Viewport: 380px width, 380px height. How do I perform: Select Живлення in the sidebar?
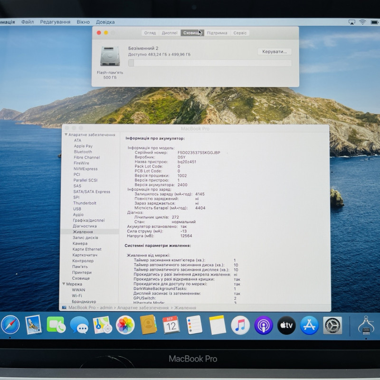[x=83, y=232]
